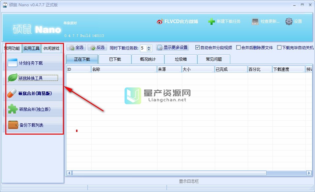Click the 0.4.7.7 Build 140113 text
Image resolution: width=315 pixels, height=192 pixels.
click(x=84, y=36)
